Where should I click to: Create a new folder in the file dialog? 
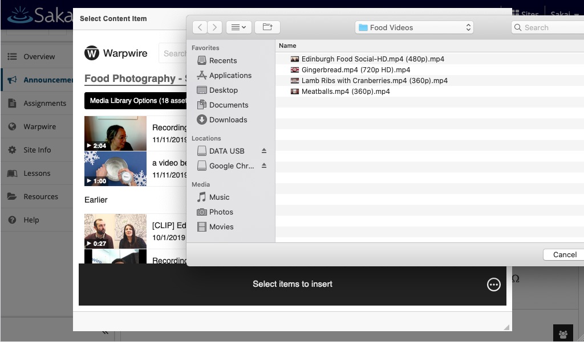coord(267,27)
